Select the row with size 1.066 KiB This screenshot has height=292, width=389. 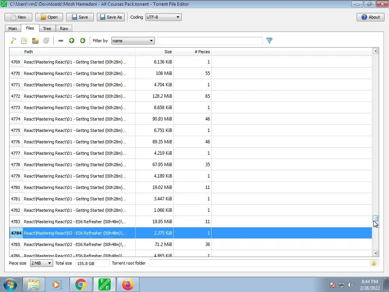point(191,210)
